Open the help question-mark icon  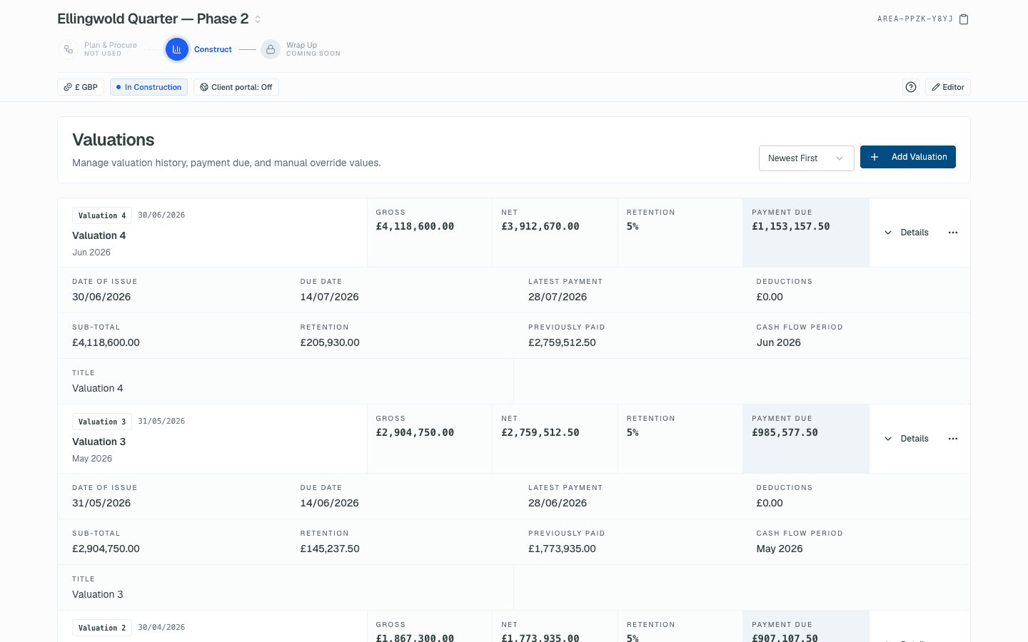pyautogui.click(x=911, y=87)
